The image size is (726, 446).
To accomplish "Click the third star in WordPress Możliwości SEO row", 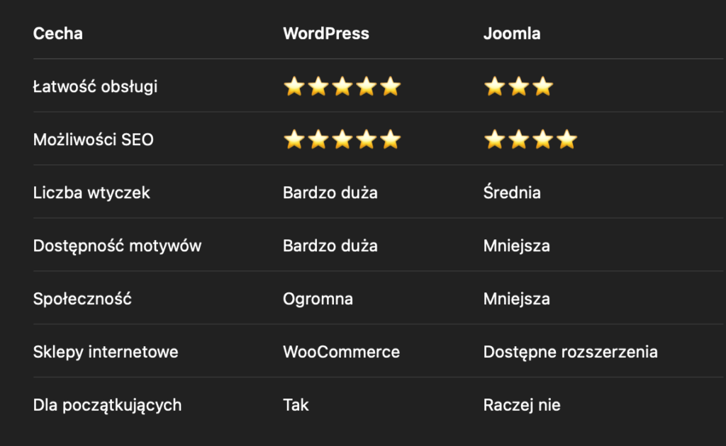I will pos(342,139).
